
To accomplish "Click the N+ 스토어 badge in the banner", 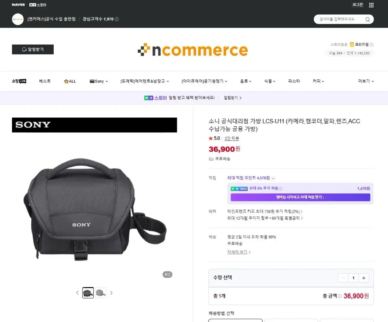I will (x=156, y=98).
